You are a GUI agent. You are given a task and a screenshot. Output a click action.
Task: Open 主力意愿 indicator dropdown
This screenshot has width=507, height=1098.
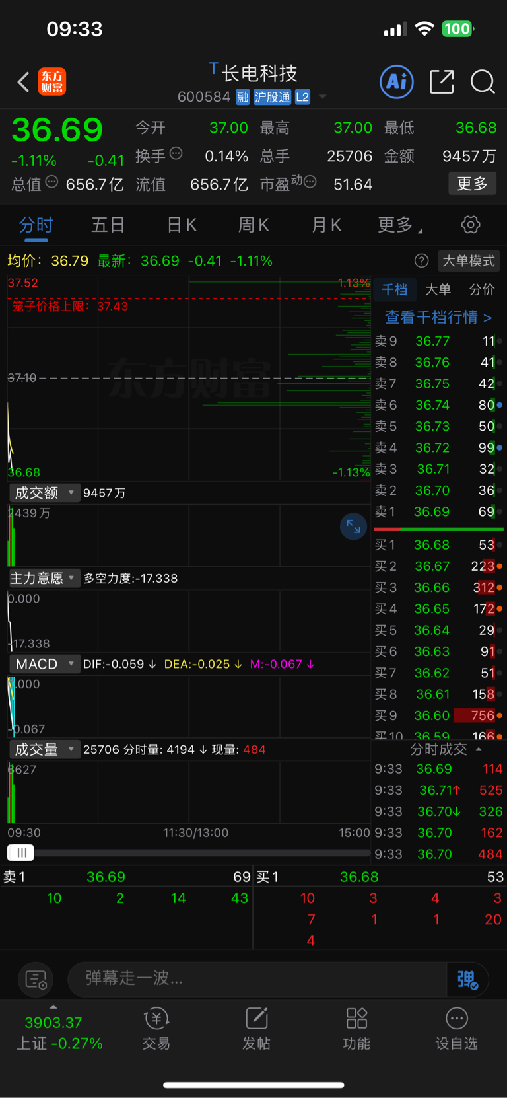click(44, 578)
